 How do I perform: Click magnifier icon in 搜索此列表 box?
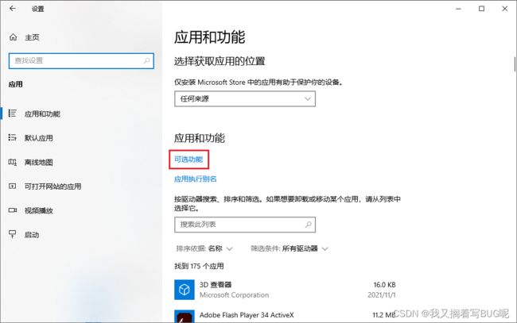(x=309, y=225)
